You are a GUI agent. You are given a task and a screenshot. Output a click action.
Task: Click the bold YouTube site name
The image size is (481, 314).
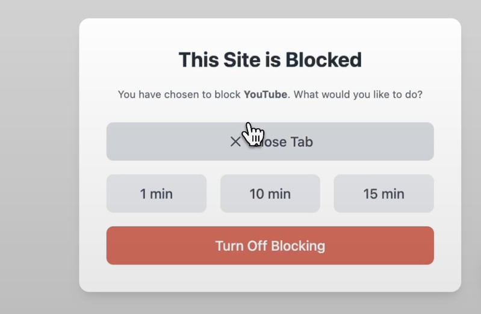pyautogui.click(x=265, y=94)
